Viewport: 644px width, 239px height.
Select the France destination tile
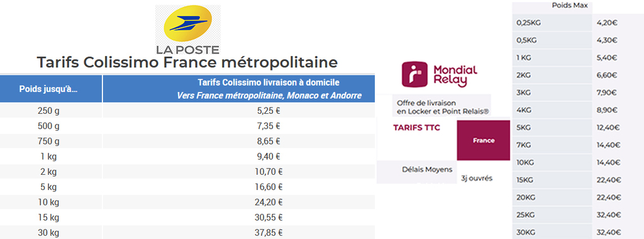point(484,140)
